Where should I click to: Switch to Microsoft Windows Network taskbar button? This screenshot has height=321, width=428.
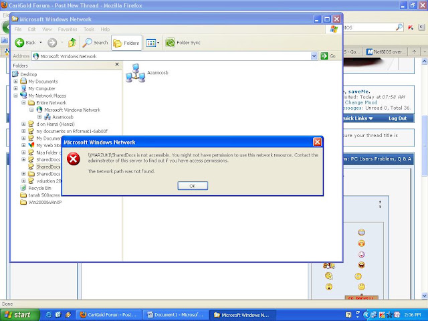coord(243,315)
